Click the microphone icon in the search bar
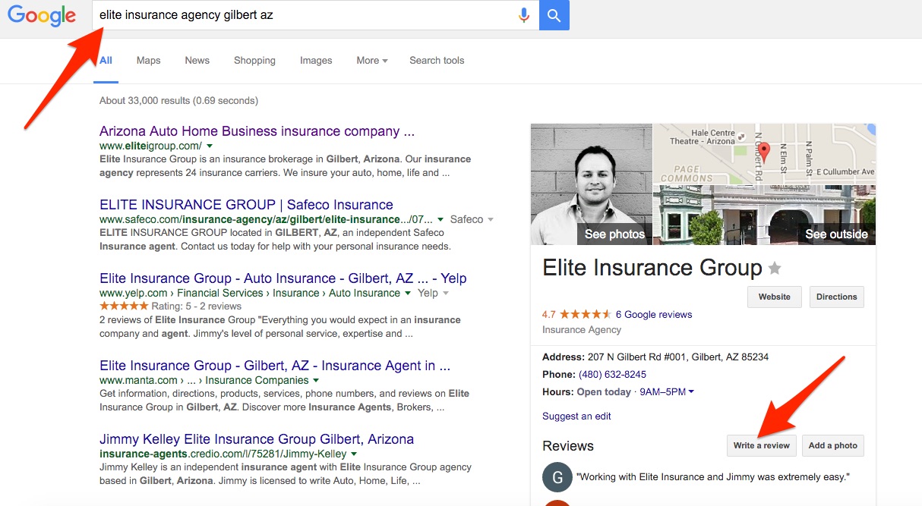This screenshot has height=506, width=922. [x=524, y=14]
